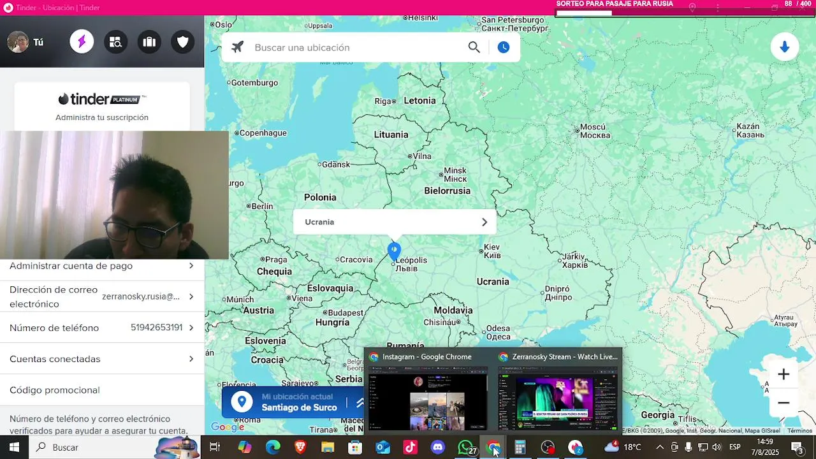Open Dirección de correo electrónico chevron
The image size is (816, 459).
click(191, 296)
